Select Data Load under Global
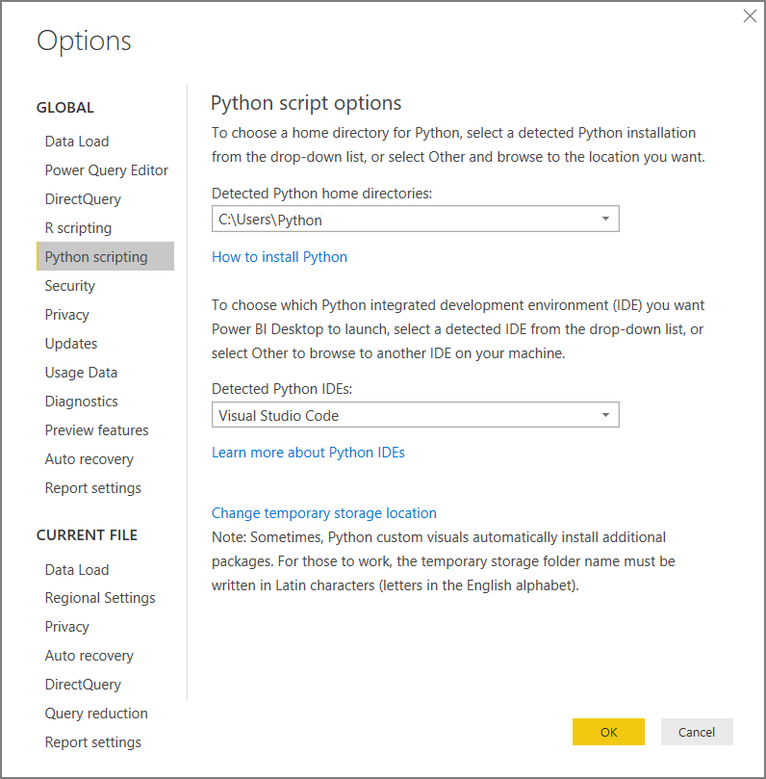Viewport: 766px width, 779px height. [77, 141]
